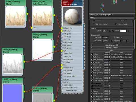Viewport: 136px width, 102px height.
Task: Click the Refl. gloss. input socket
Action: (x=62, y=34)
